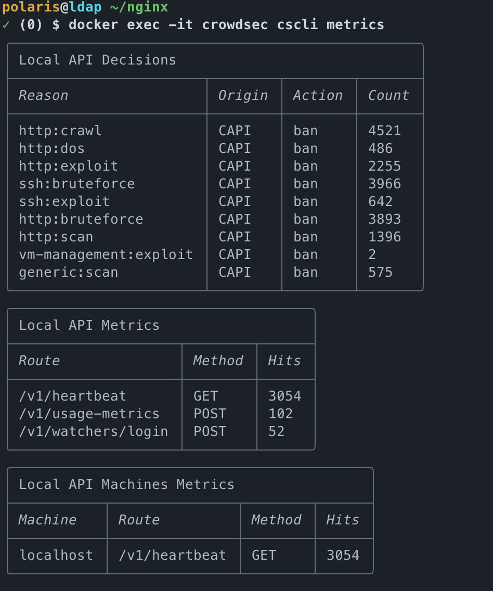Click the /v1/watchers/login route
The height and width of the screenshot is (591, 493).
point(94,432)
